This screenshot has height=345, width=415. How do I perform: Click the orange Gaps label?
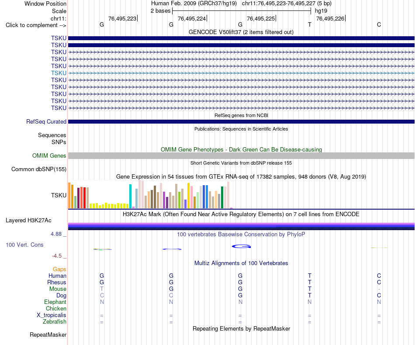(x=59, y=269)
